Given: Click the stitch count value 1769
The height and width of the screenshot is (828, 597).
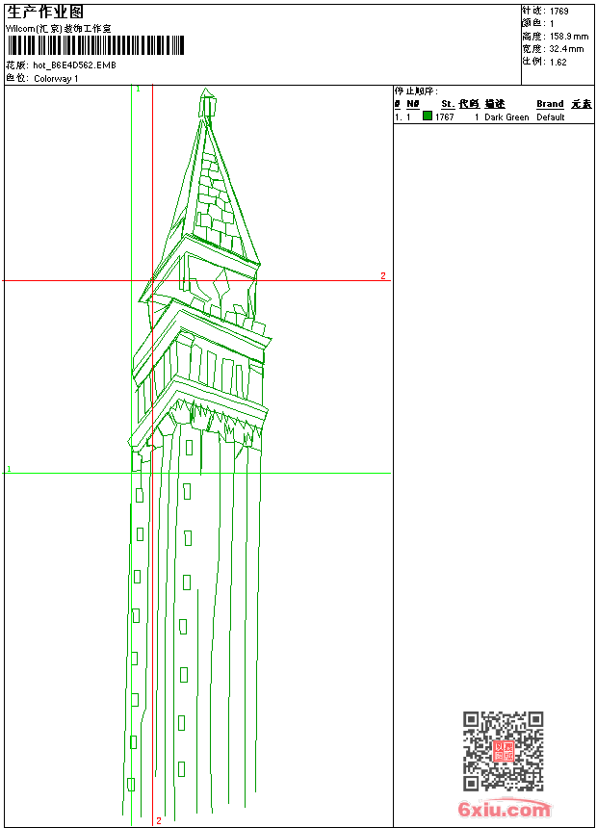Looking at the screenshot, I should tap(558, 11).
